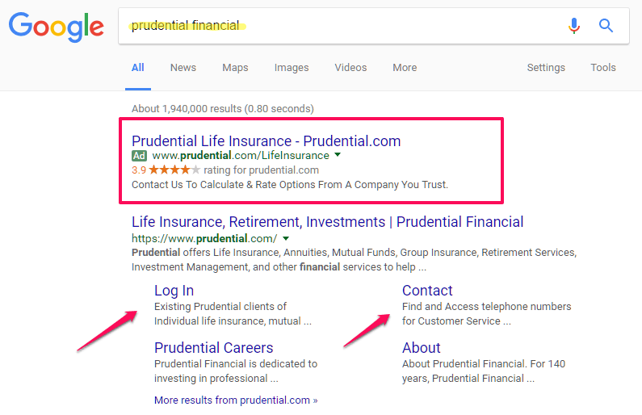Open the Videos results tab
The height and width of the screenshot is (415, 642).
tap(350, 68)
